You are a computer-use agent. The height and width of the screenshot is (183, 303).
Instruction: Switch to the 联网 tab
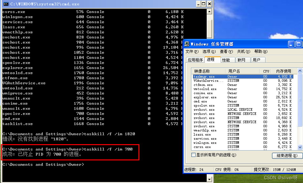(243, 60)
